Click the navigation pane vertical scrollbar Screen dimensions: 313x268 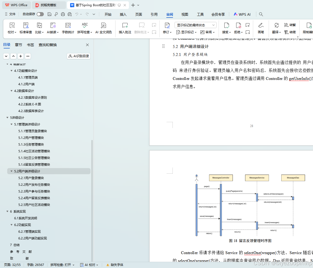[92, 201]
